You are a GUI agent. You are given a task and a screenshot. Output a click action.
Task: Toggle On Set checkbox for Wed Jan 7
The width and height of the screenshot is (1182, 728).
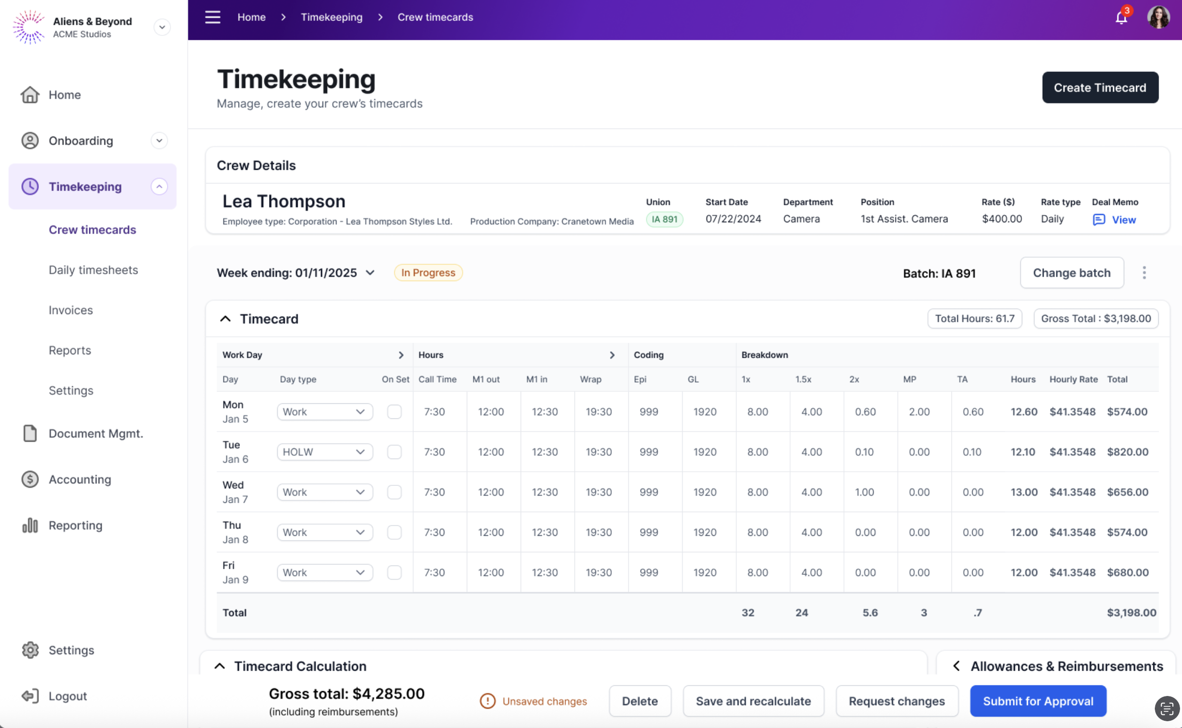click(x=394, y=492)
